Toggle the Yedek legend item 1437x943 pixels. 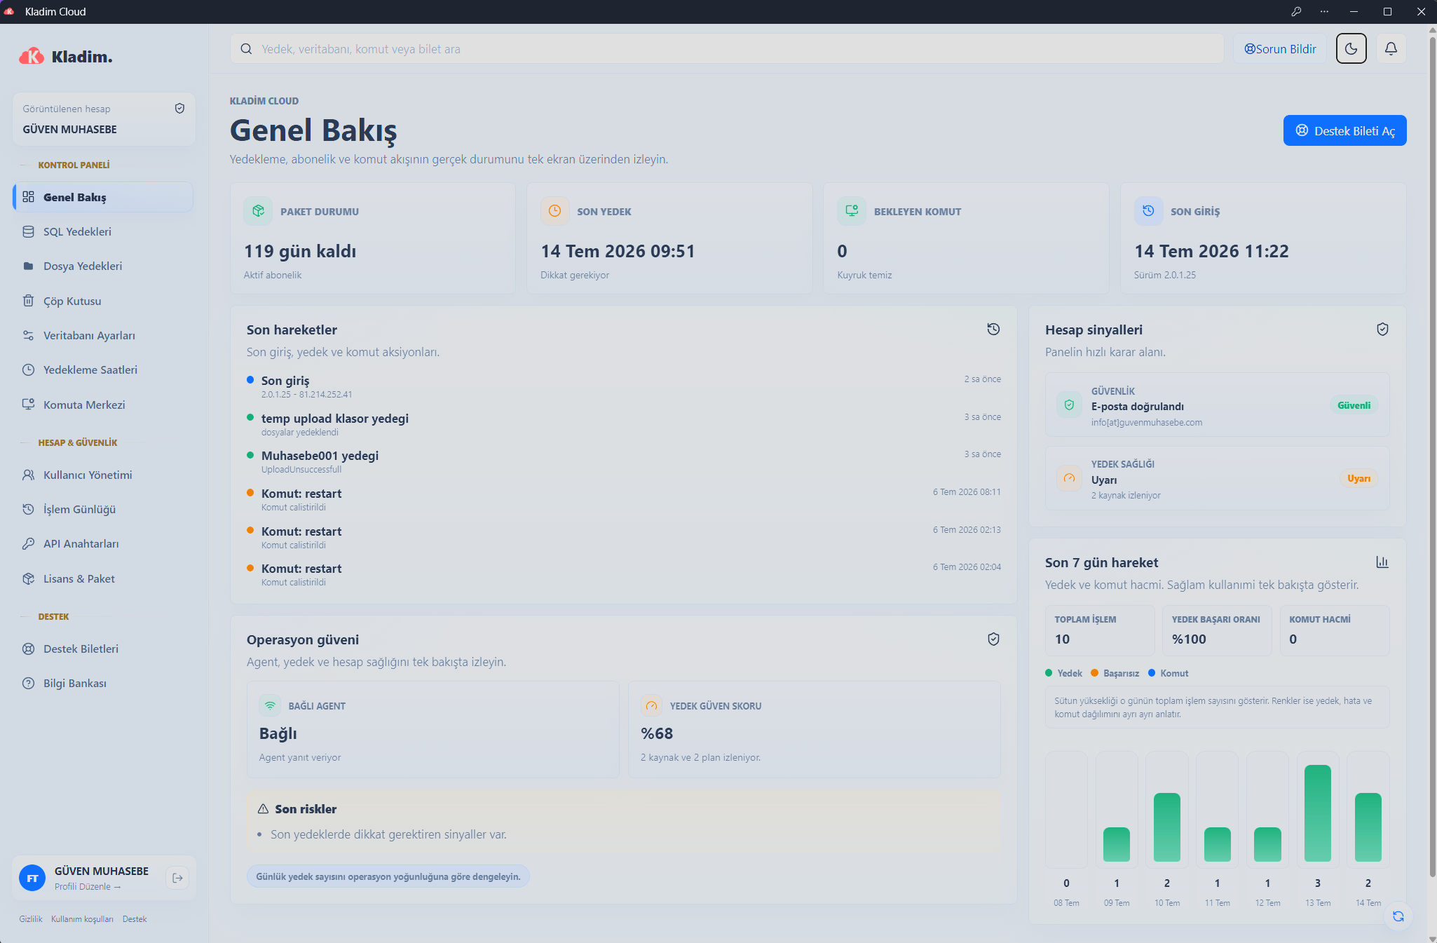[1063, 673]
